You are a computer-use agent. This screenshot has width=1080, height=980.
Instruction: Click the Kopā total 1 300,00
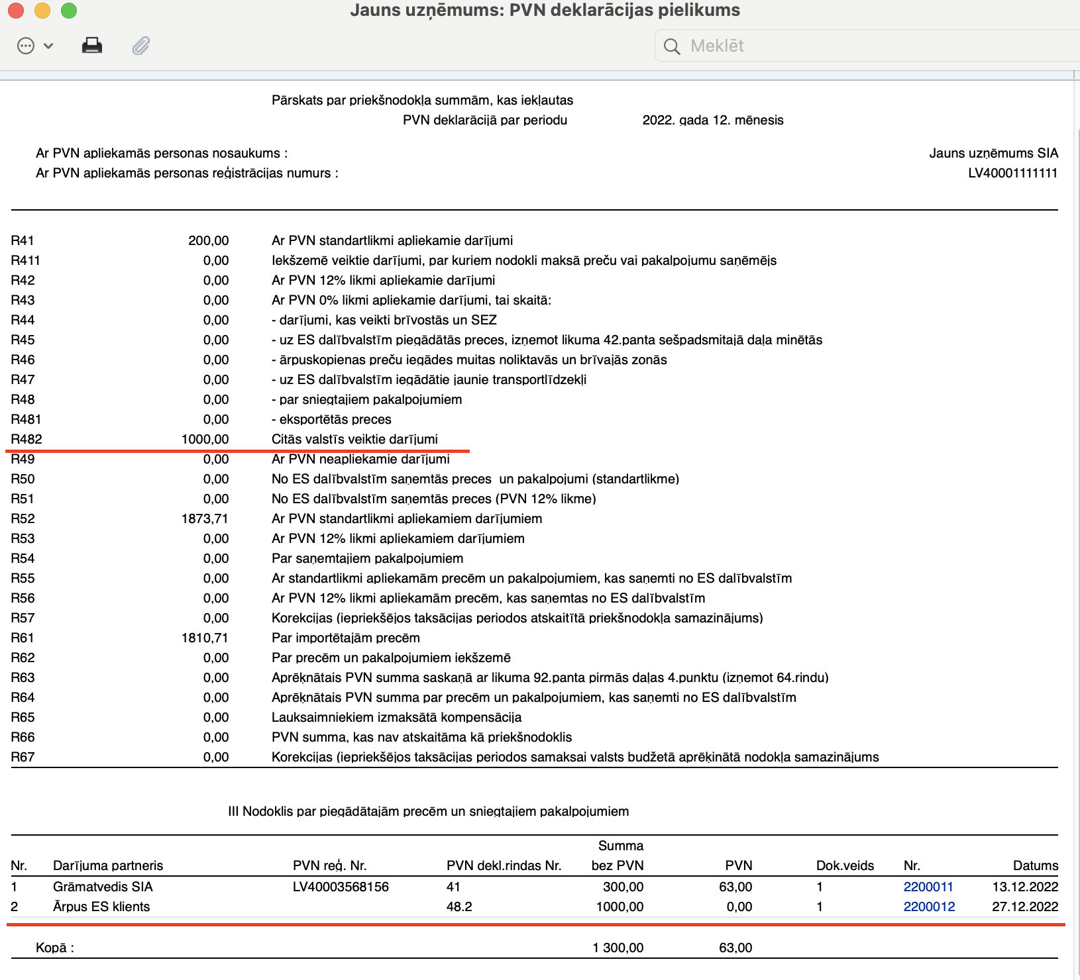(618, 948)
